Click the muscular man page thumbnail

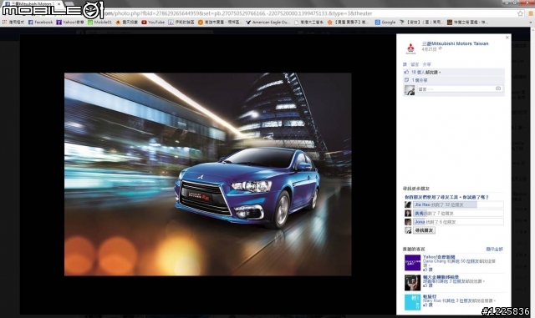point(412,283)
